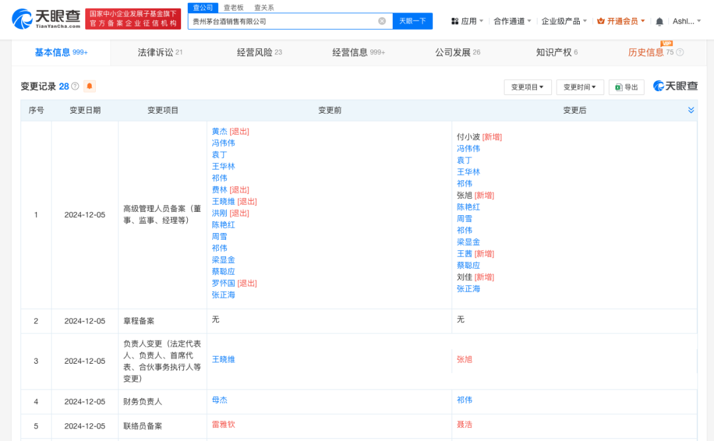Show help icon beside 历史信息 75
714x441 pixels.
click(680, 52)
